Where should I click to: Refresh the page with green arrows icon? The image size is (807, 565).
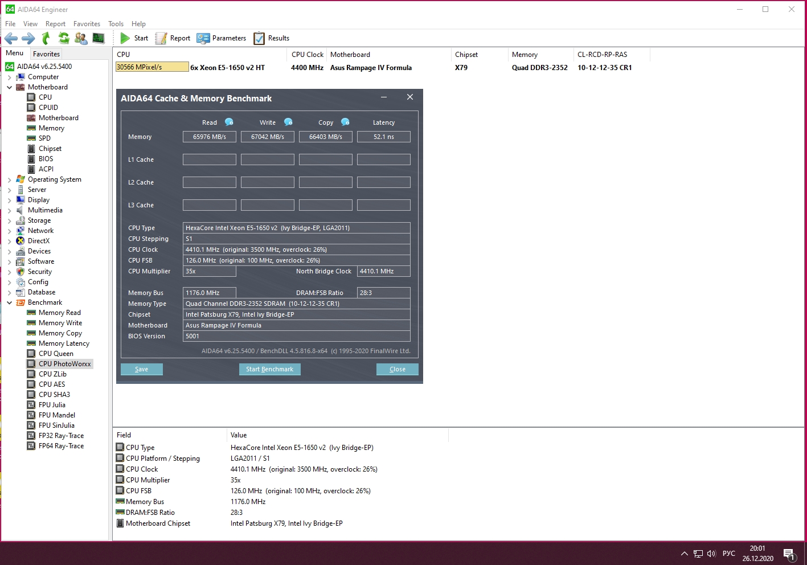point(64,38)
